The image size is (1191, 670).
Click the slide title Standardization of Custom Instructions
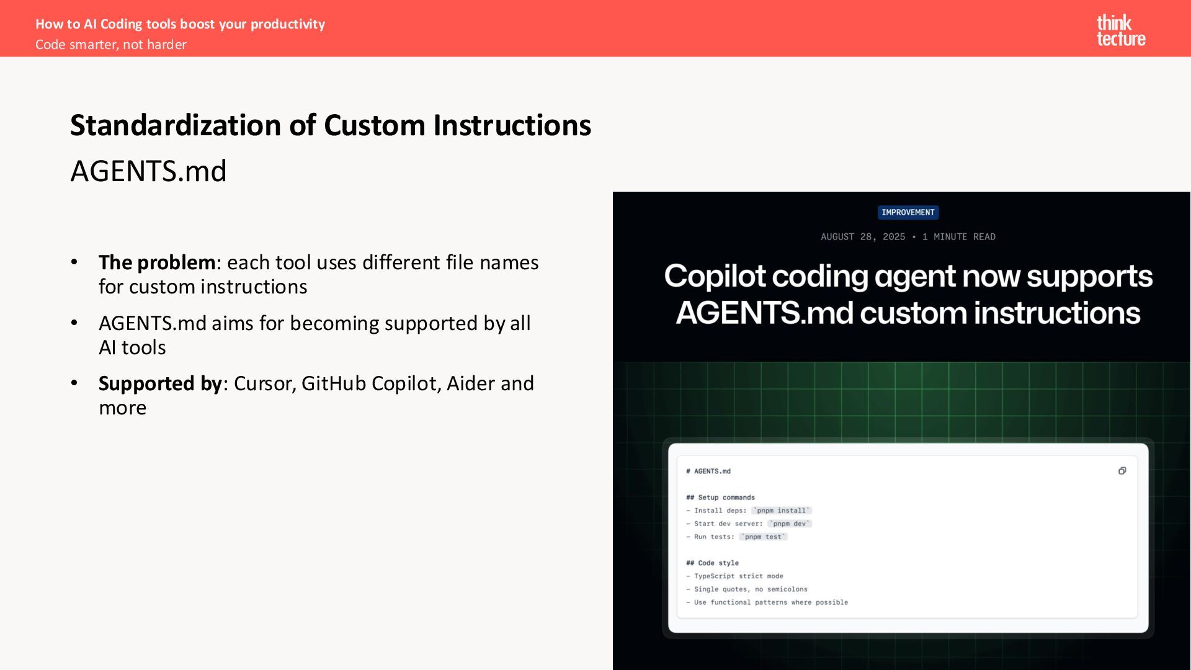[x=330, y=125]
